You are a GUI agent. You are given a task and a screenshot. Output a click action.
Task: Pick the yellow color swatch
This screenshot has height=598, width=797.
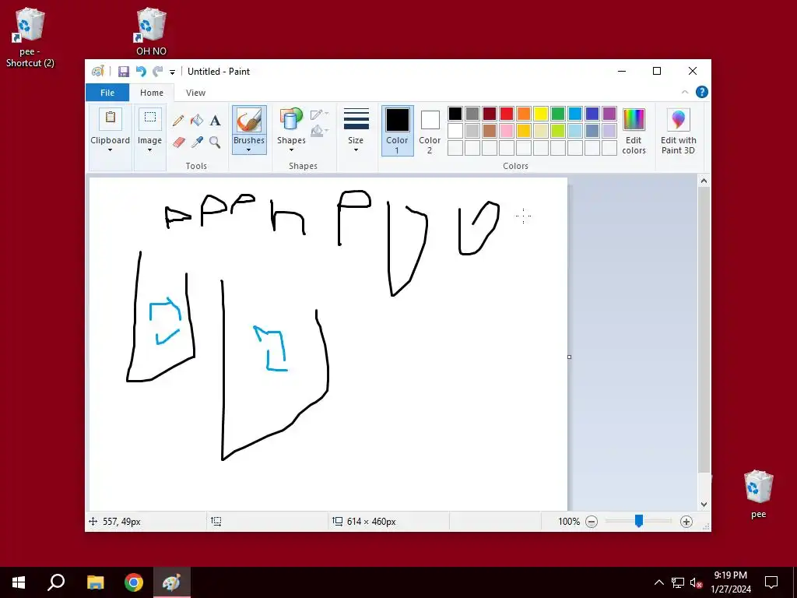541,114
